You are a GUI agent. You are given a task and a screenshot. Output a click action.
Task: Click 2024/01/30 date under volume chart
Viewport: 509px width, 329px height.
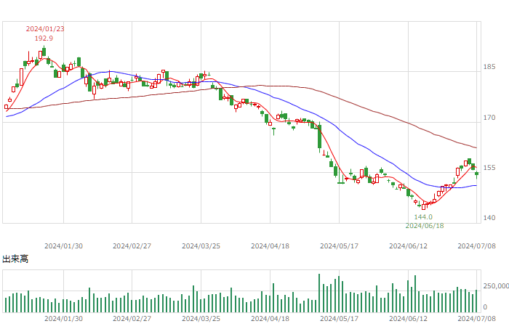pos(64,319)
